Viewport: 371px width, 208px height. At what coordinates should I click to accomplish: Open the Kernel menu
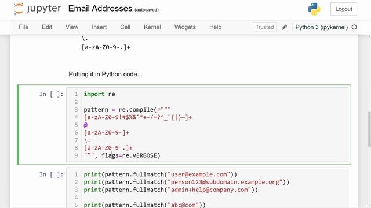(x=152, y=27)
